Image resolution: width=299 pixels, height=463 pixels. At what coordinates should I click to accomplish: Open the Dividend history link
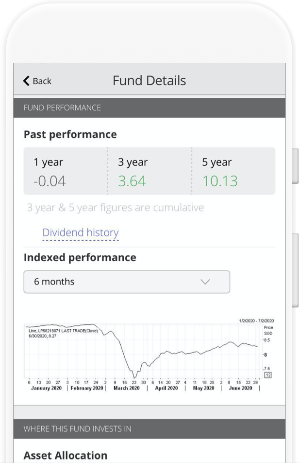[81, 232]
